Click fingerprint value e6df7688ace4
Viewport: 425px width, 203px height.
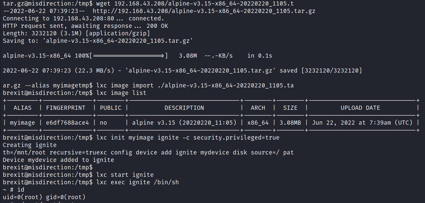(x=67, y=123)
